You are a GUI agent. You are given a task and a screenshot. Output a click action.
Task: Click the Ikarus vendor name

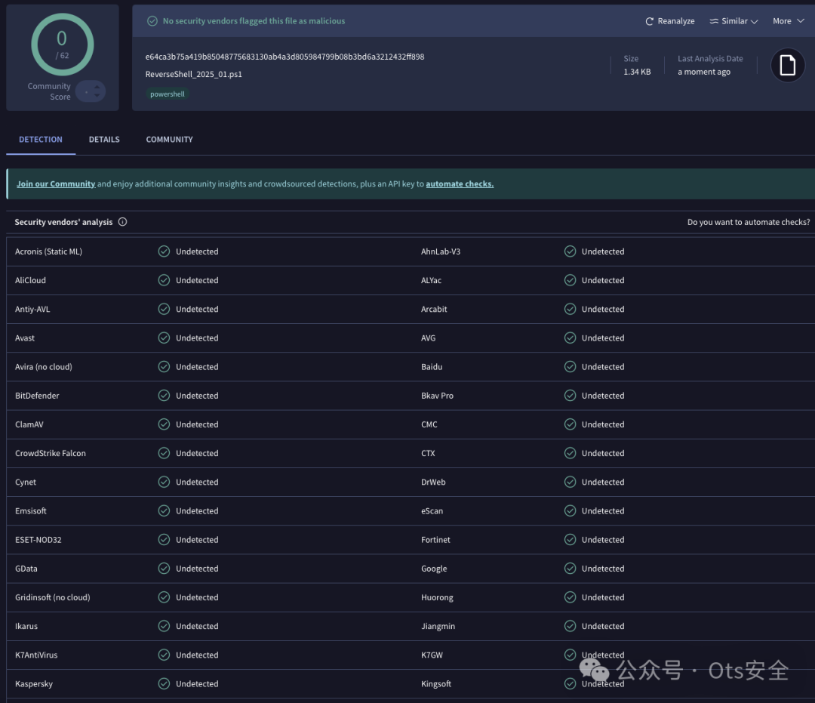26,626
